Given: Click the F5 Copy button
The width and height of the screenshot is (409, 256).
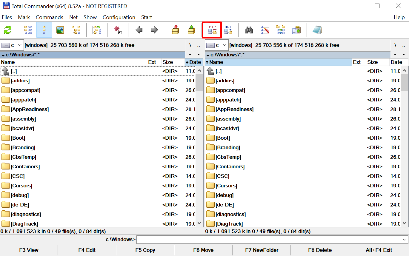Looking at the screenshot, I should [145, 250].
